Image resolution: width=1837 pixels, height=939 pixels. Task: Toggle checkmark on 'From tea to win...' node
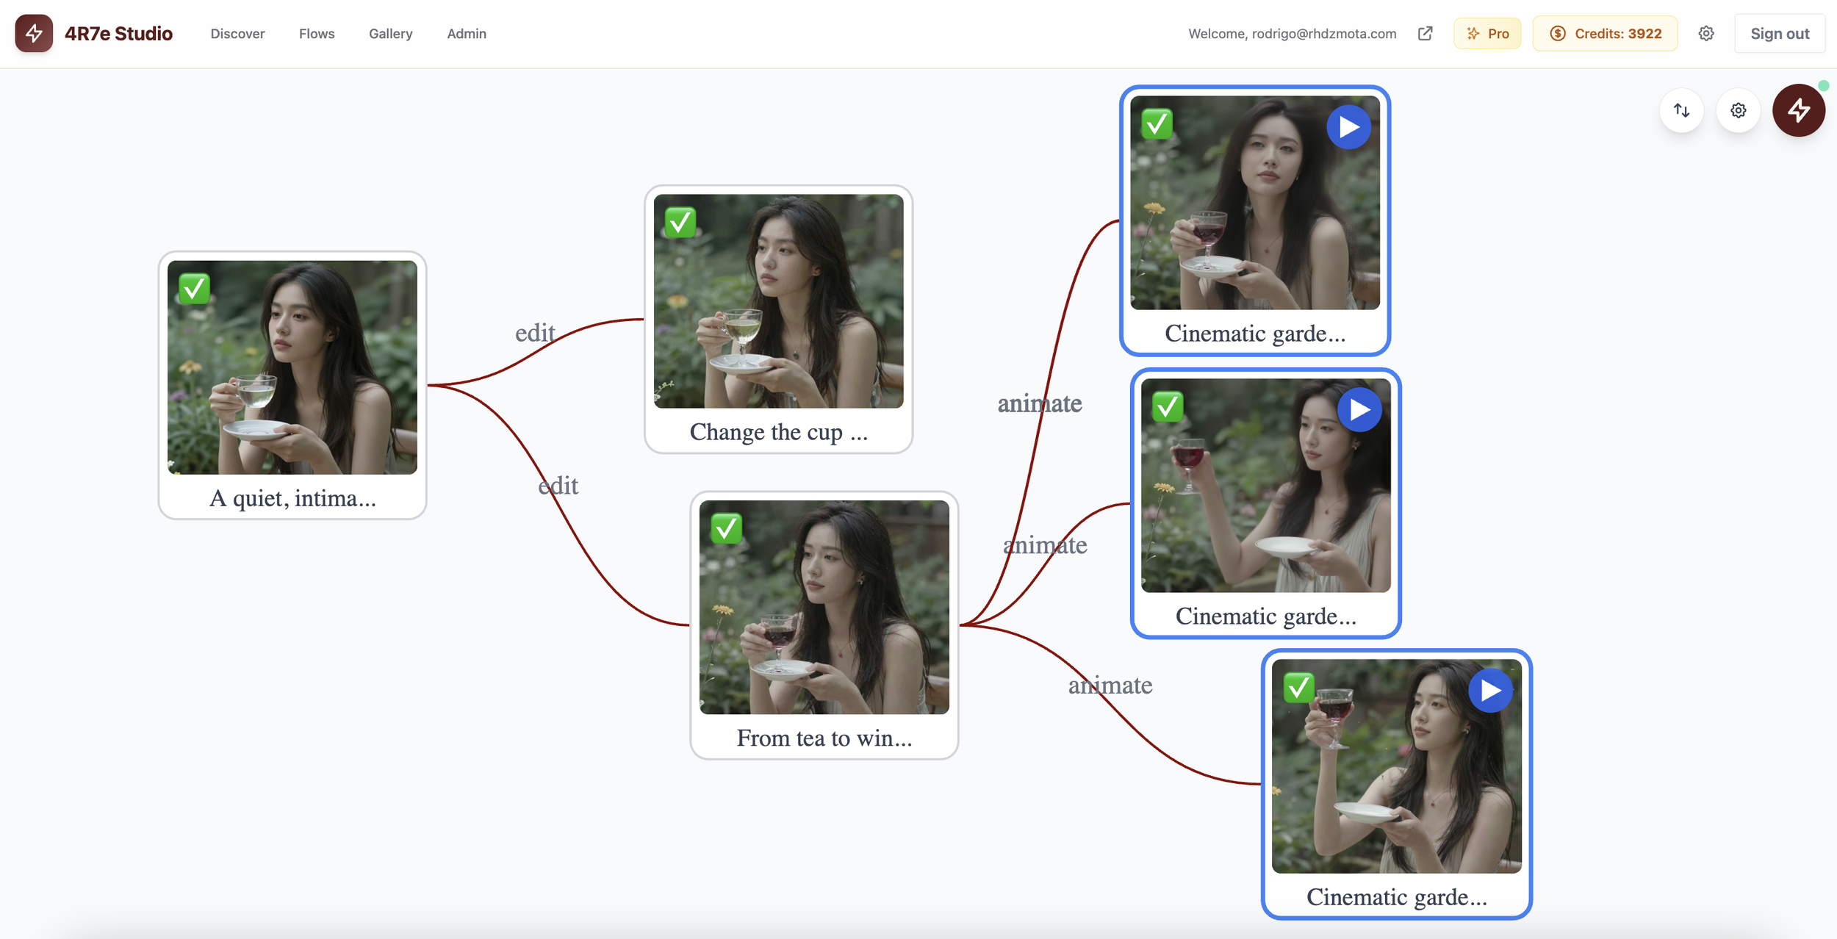[x=726, y=528]
